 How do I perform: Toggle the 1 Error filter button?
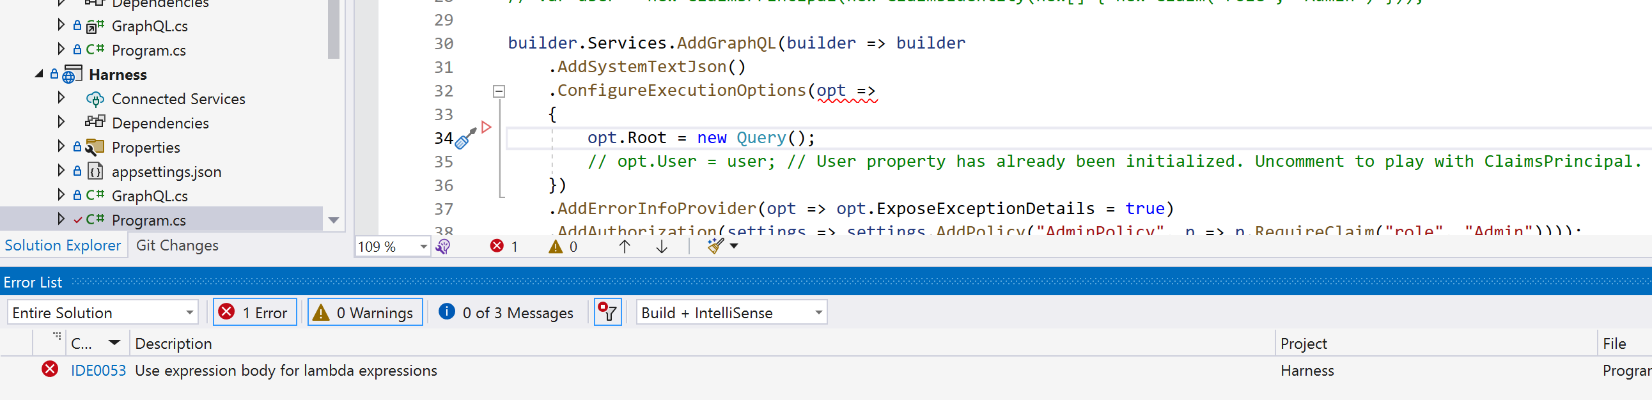tap(254, 313)
